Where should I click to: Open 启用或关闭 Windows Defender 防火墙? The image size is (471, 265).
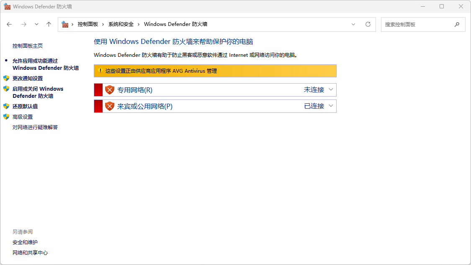pos(38,92)
